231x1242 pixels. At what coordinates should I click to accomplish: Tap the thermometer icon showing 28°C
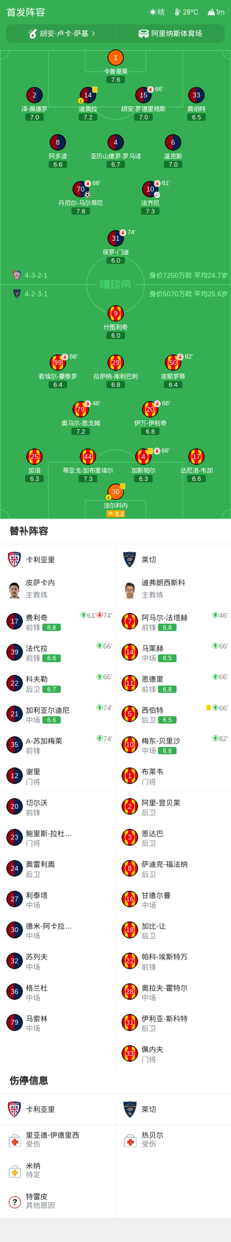coord(177,12)
